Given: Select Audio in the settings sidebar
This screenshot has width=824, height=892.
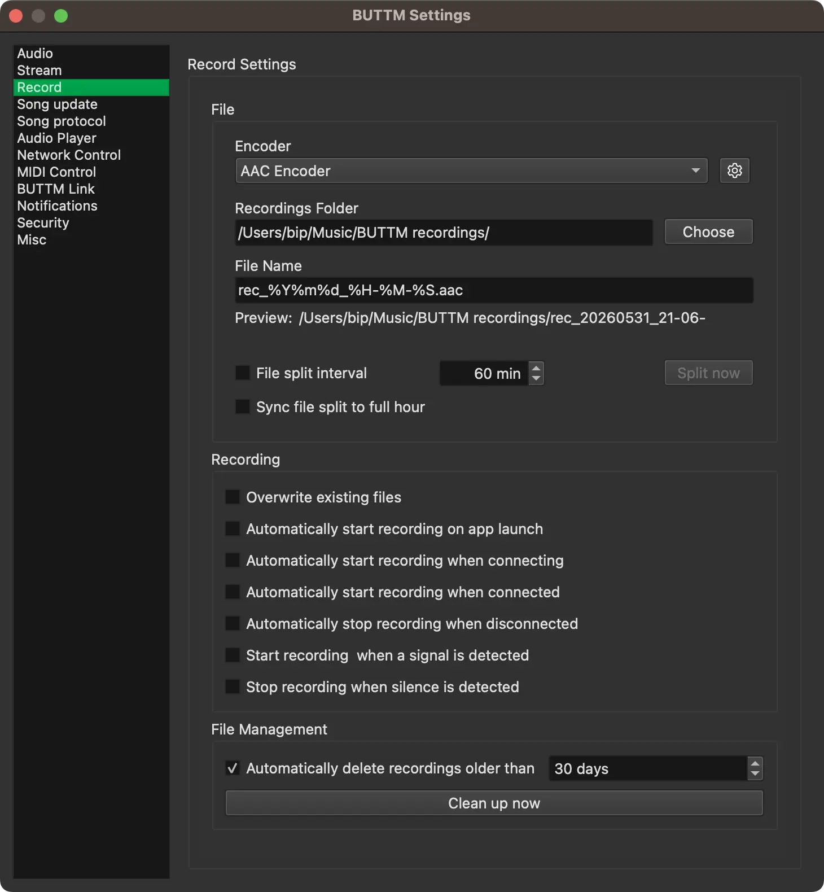Looking at the screenshot, I should click(x=91, y=54).
